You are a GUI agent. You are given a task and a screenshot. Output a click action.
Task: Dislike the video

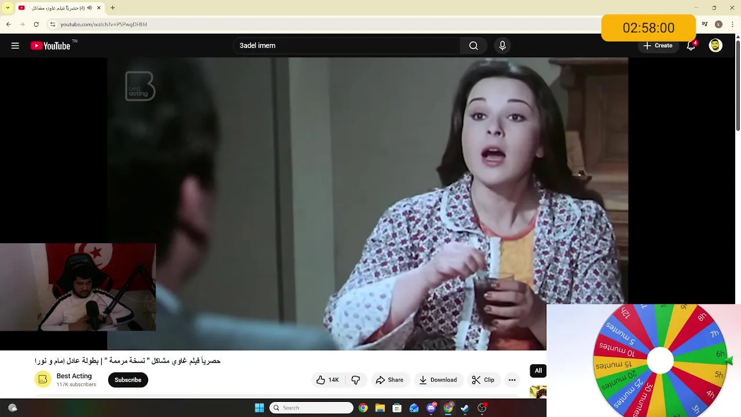click(x=356, y=380)
